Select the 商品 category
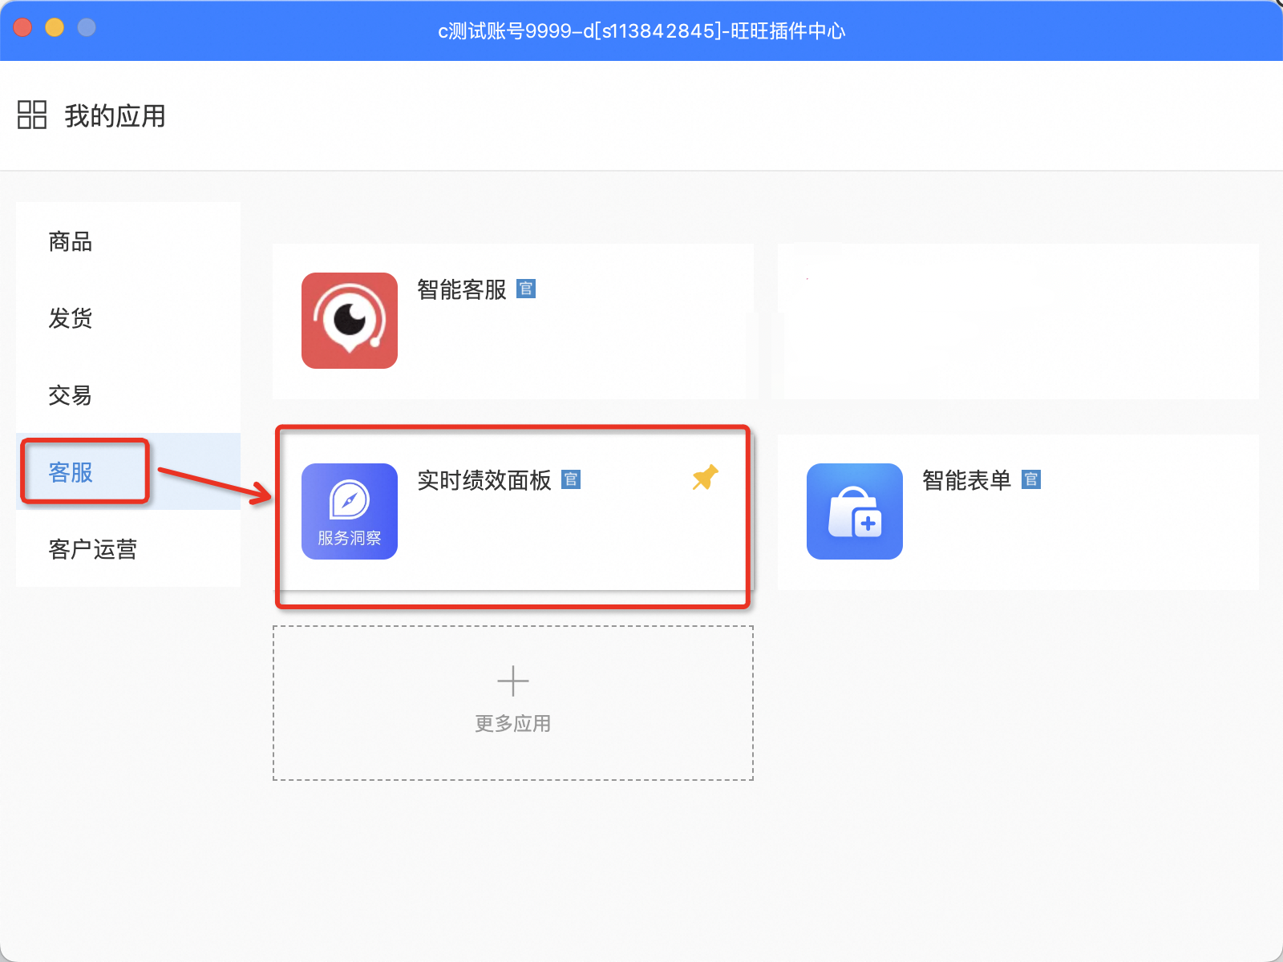The height and width of the screenshot is (962, 1283). [128, 241]
